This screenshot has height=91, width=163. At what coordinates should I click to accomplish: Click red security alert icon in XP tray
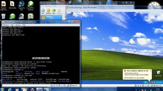point(150,82)
